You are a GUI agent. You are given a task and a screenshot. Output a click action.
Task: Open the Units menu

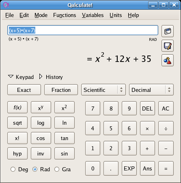[x=116, y=15]
